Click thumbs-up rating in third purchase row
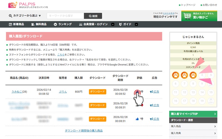222x139 pixels. coord(137,119)
